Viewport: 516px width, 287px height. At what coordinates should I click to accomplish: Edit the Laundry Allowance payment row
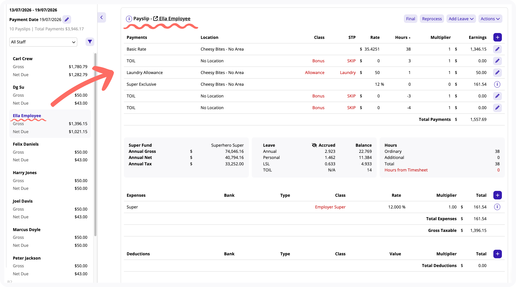(497, 73)
